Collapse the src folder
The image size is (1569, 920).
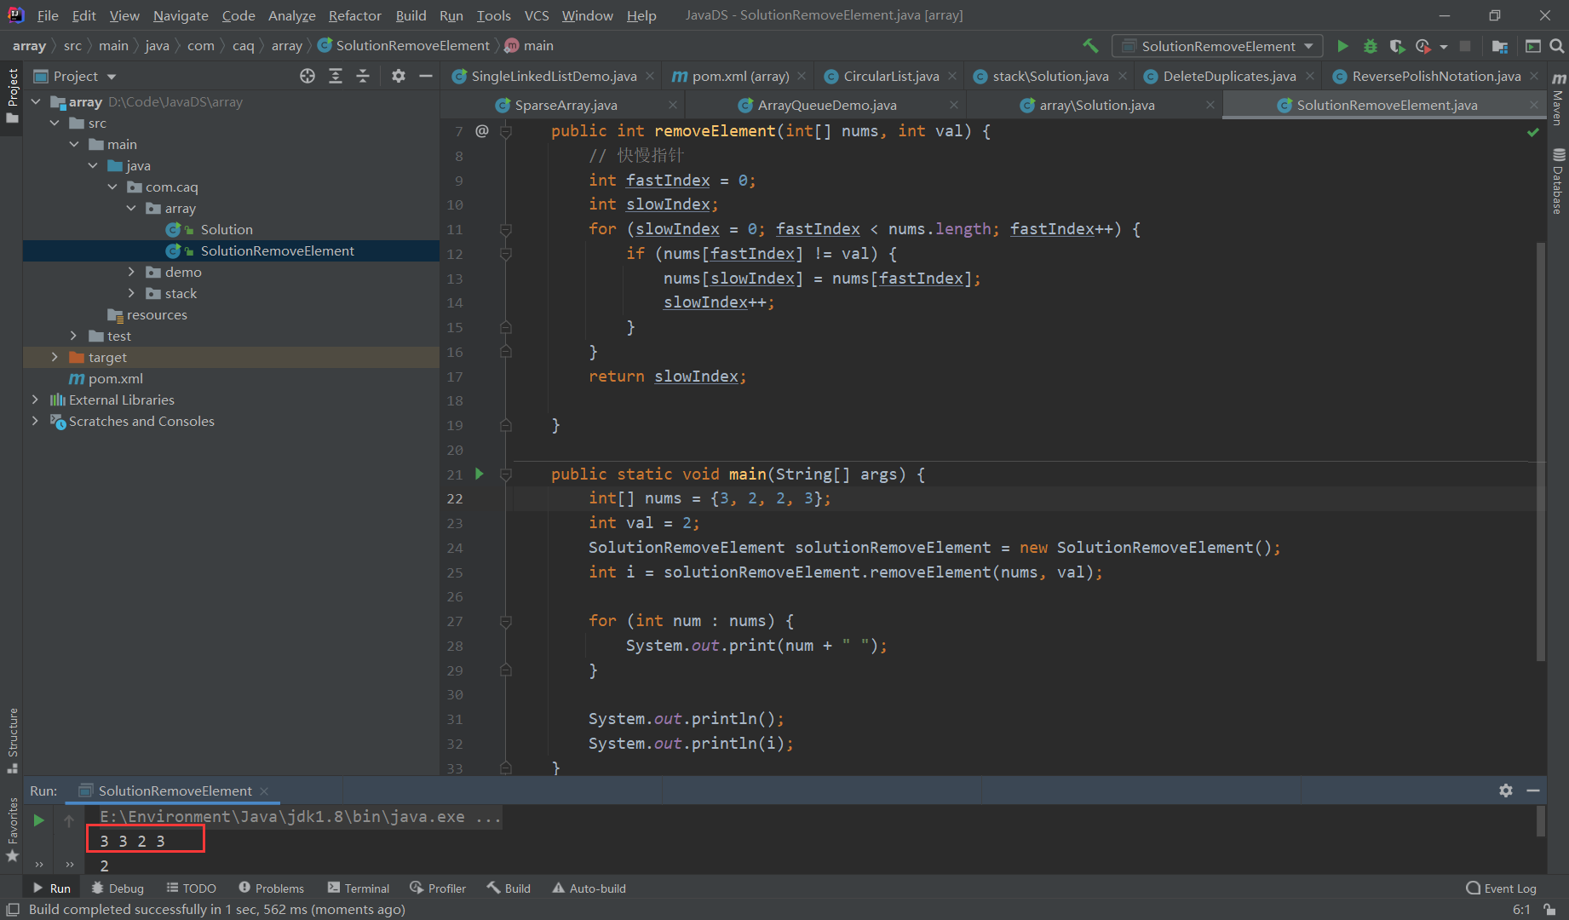click(55, 123)
